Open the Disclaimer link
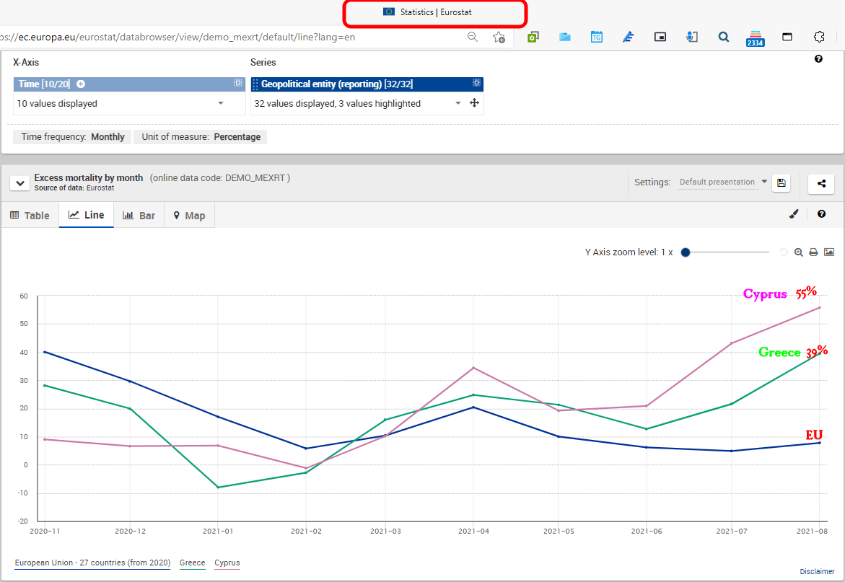This screenshot has width=845, height=582. pyautogui.click(x=817, y=572)
